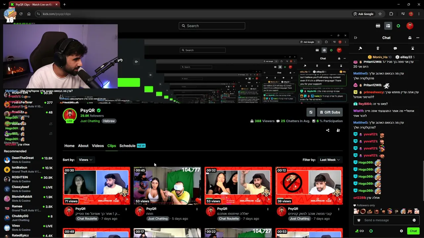Open the browser extensions puzzle icon

[391, 14]
